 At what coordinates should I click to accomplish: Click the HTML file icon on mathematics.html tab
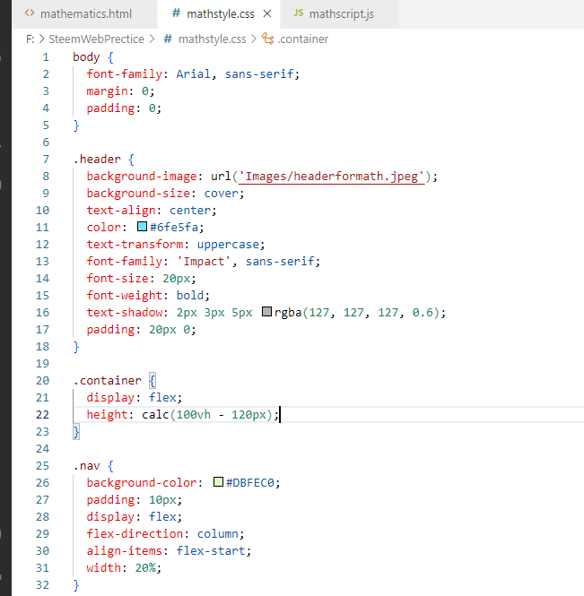(x=30, y=13)
